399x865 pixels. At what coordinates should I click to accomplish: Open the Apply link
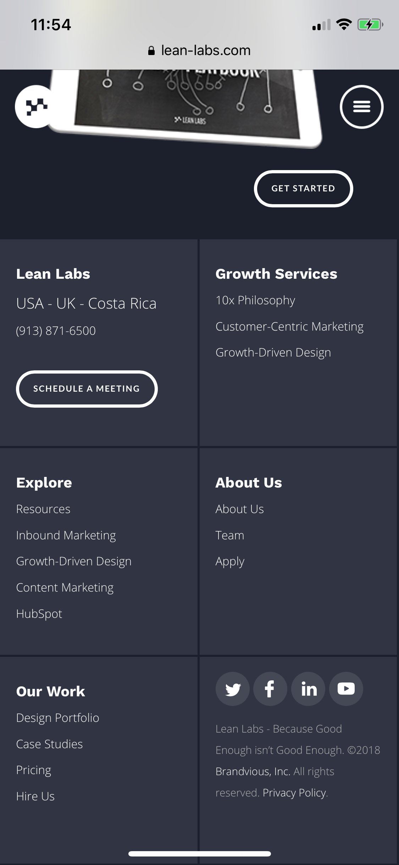point(229,561)
